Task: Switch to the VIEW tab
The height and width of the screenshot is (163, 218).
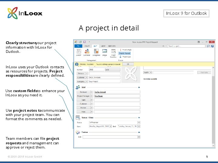Action: 103,46
